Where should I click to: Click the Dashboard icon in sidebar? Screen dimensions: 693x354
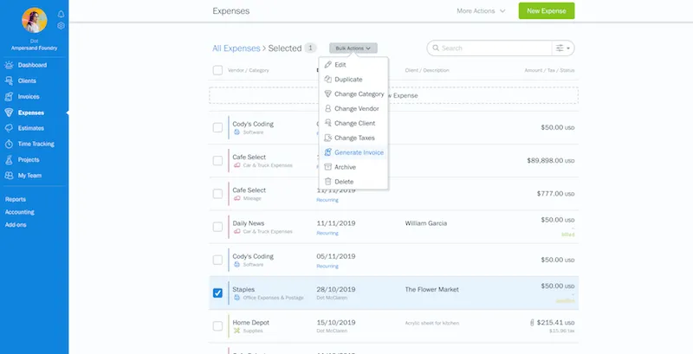(9, 65)
